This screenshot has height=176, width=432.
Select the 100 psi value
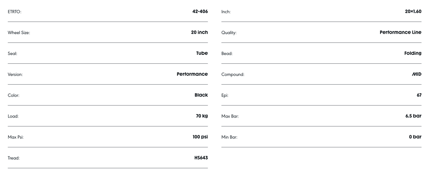click(200, 137)
